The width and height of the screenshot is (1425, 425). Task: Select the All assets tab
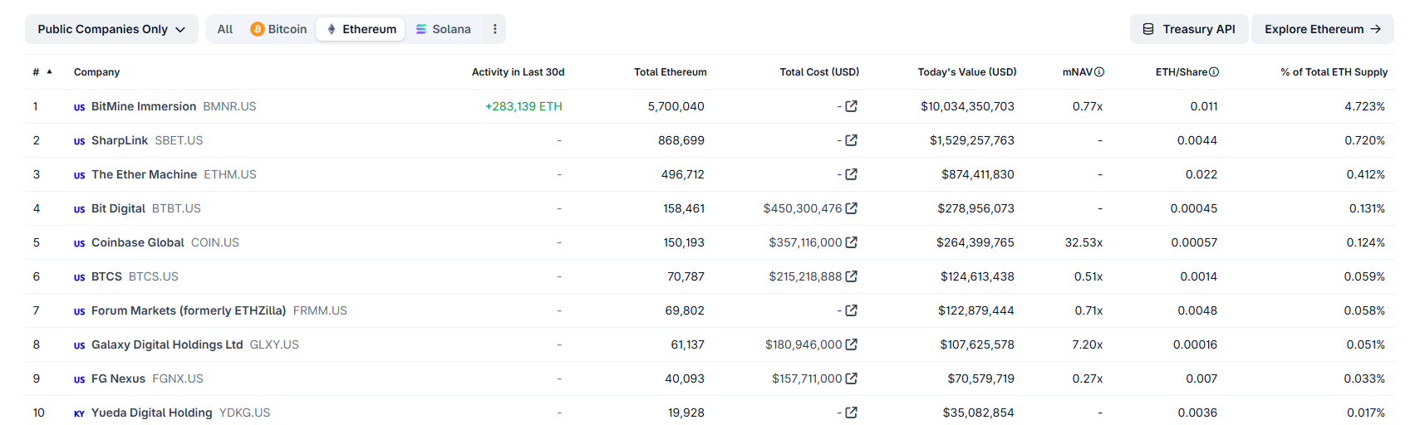(x=225, y=29)
